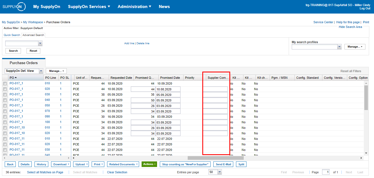Viewport: 374px width, 178px height.
Task: Click Log Out link
Action: pyautogui.click(x=365, y=9)
